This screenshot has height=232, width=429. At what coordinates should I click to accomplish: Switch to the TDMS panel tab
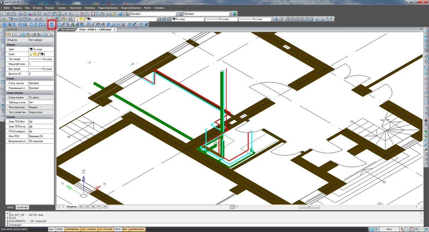coord(10,208)
